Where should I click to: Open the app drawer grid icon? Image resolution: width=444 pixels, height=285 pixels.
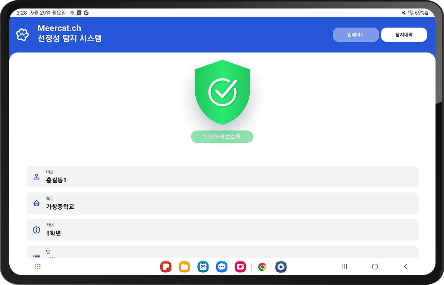pyautogui.click(x=38, y=266)
